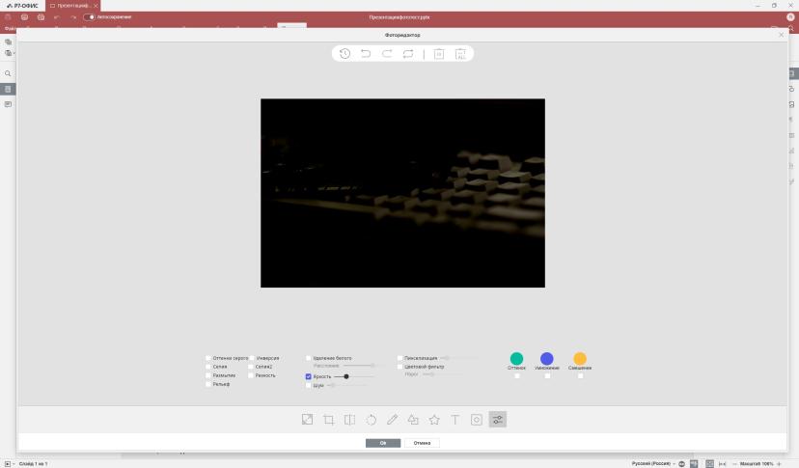Confirm edits with the Ок button

(383, 443)
